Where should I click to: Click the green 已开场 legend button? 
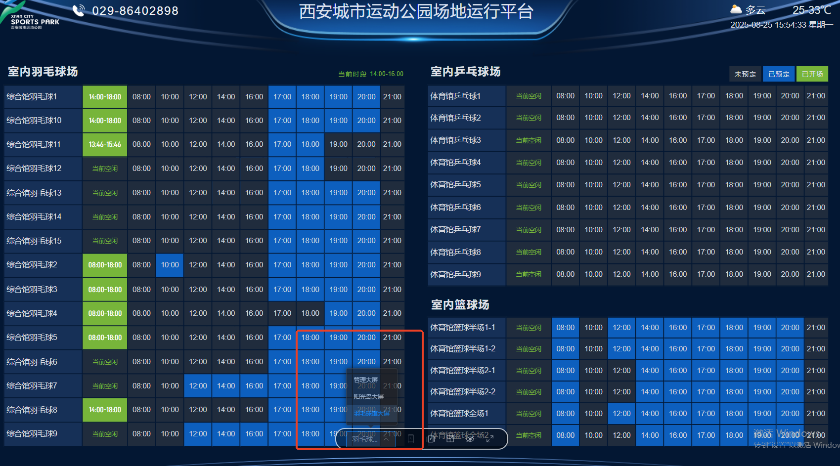[x=812, y=74]
